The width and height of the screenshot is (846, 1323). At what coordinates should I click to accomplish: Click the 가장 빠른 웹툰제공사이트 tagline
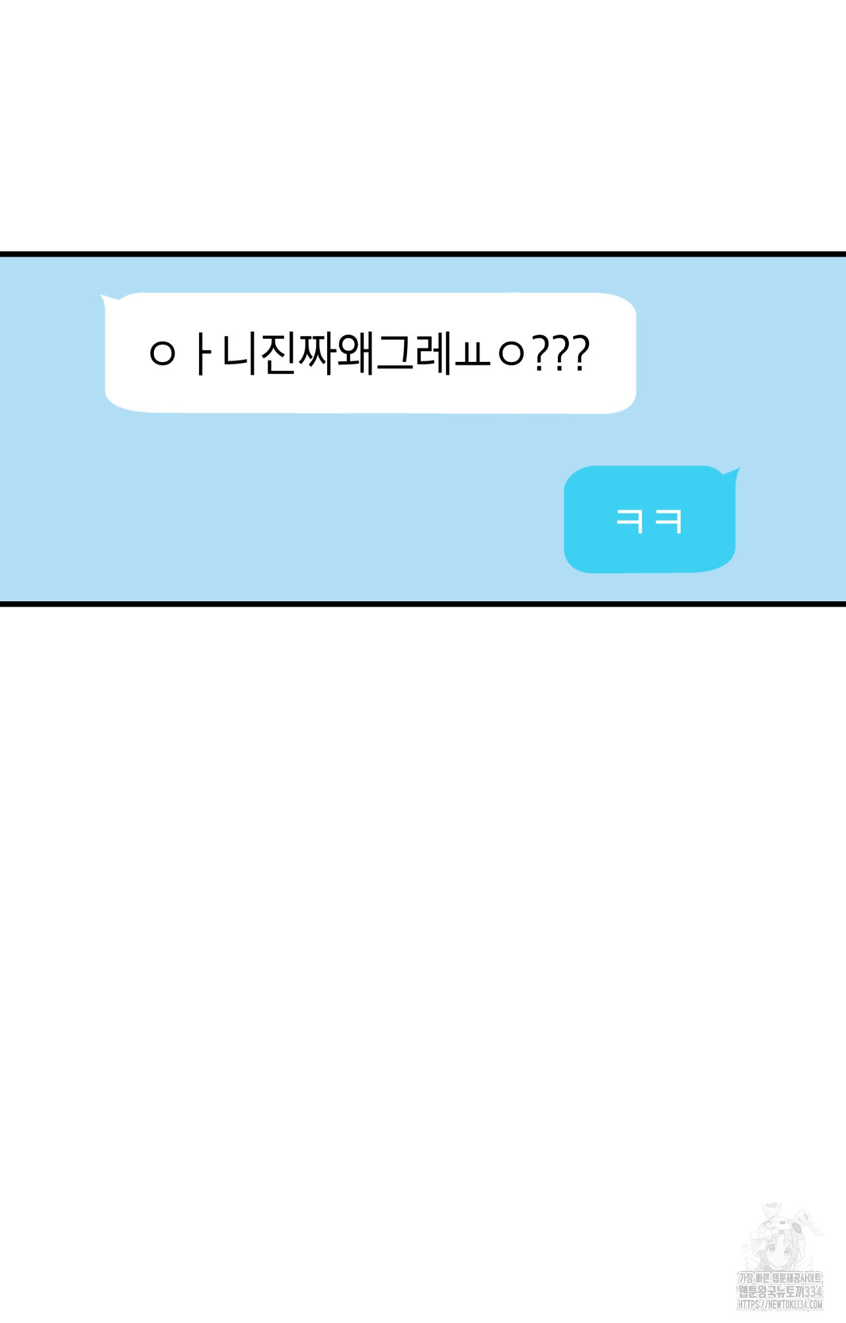pos(780,1278)
